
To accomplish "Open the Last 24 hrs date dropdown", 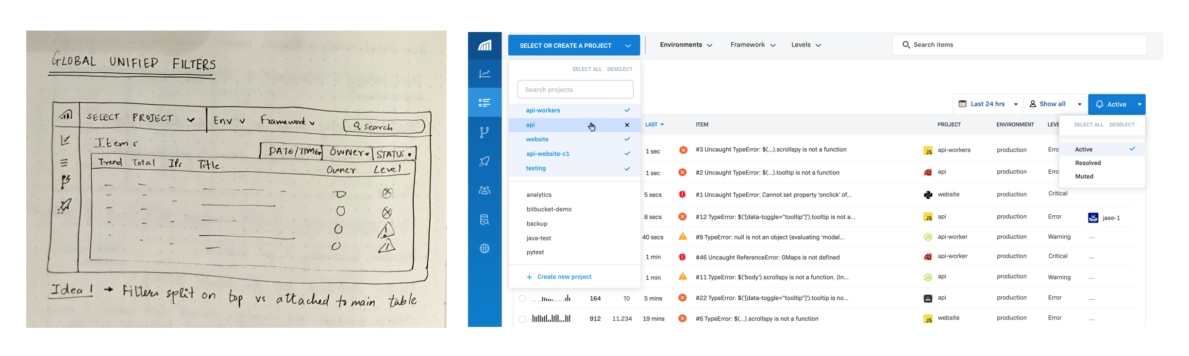I will tap(988, 104).
